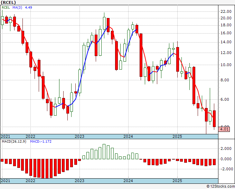Click the 18.00 price axis label
The width and height of the screenshot is (235, 189).
pyautogui.click(x=226, y=25)
